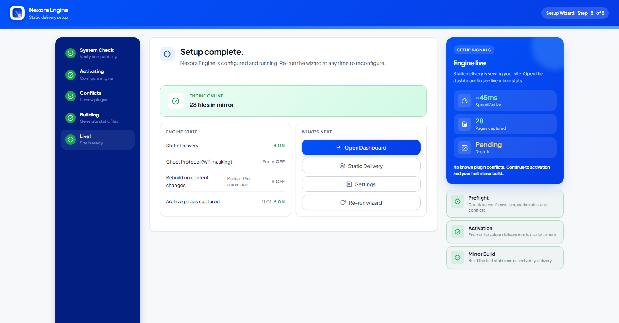
Task: Toggle Ghost Protocol OFF status
Action: coord(278,162)
